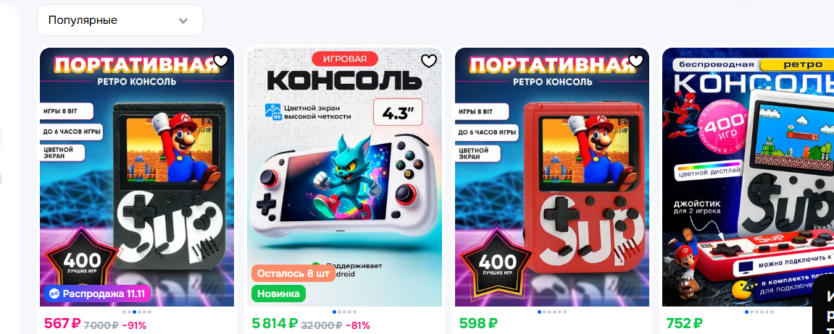Click the Осталось 8 шт label
This screenshot has height=334, width=834.
(x=293, y=273)
